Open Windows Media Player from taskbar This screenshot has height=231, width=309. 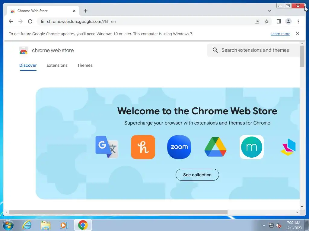64,225
